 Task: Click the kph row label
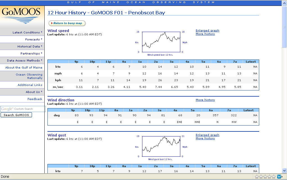(x=58, y=80)
